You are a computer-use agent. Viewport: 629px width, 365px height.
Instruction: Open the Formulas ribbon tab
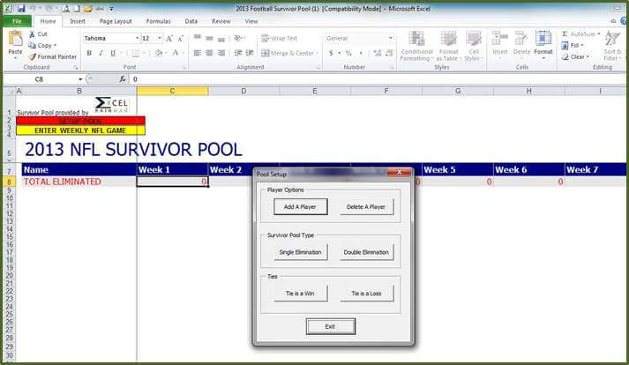(158, 20)
